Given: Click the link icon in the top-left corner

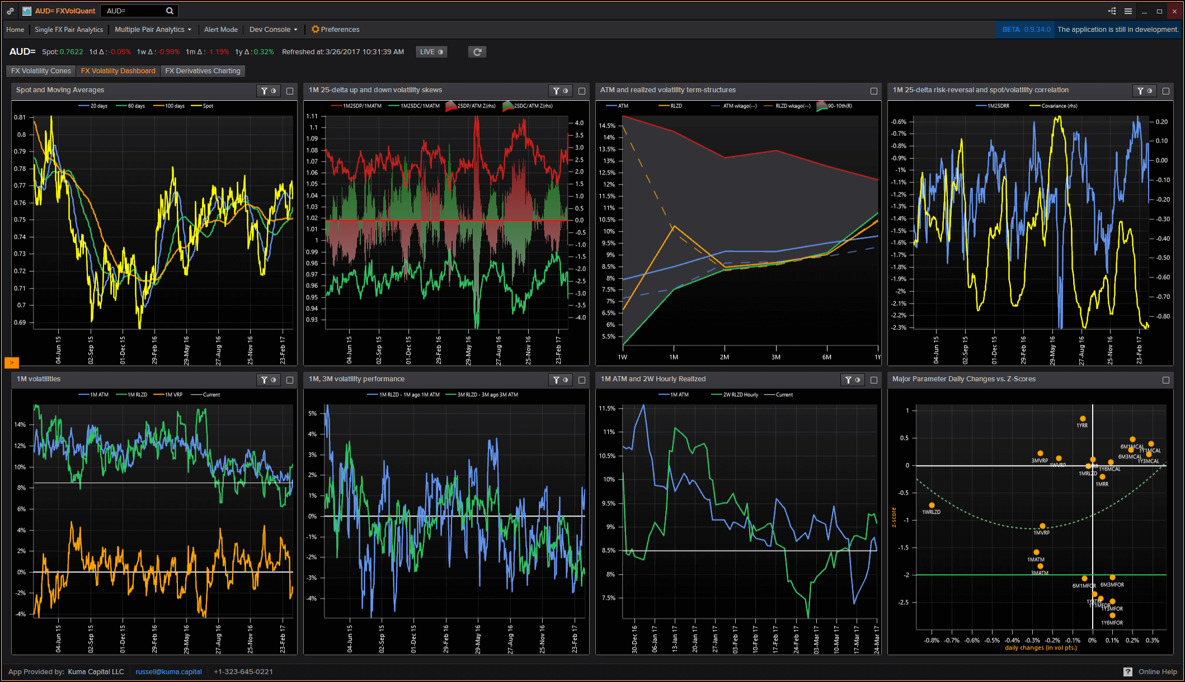Looking at the screenshot, I should (x=10, y=11).
